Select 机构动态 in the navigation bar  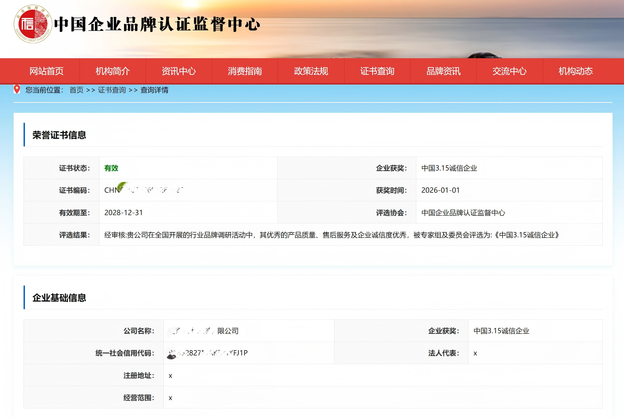(x=576, y=71)
